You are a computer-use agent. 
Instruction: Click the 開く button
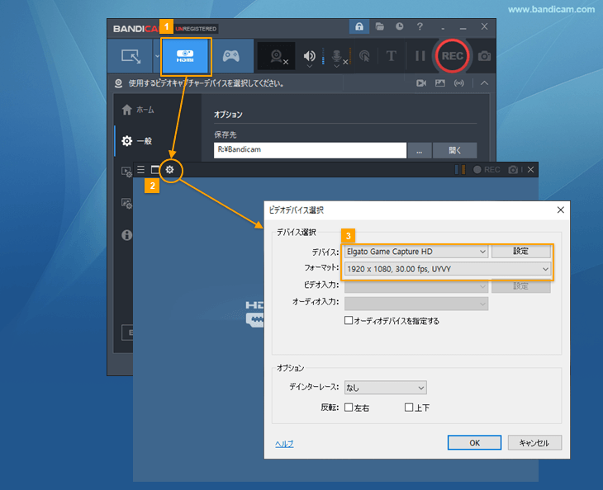click(x=454, y=150)
